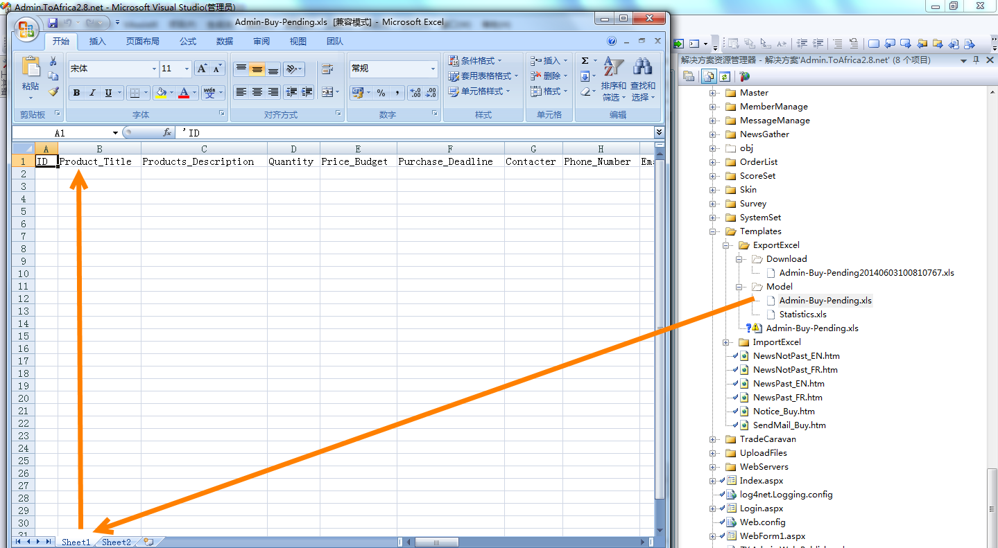The image size is (998, 548).
Task: Click the Cut scissors icon
Action: pyautogui.click(x=53, y=62)
